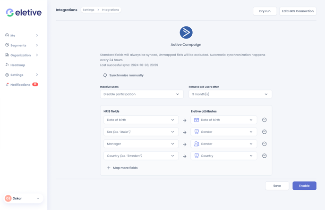Go to Segments in sidebar
325x210 pixels.
(22, 45)
